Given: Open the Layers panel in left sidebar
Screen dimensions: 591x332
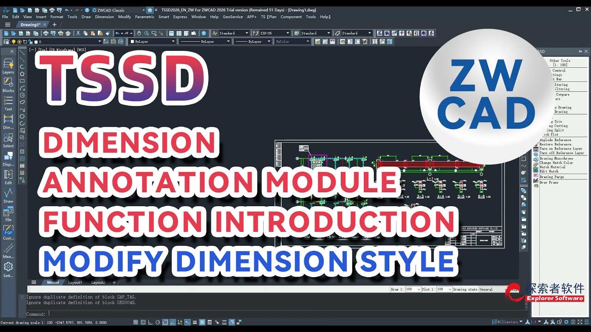Looking at the screenshot, I should coord(8,66).
